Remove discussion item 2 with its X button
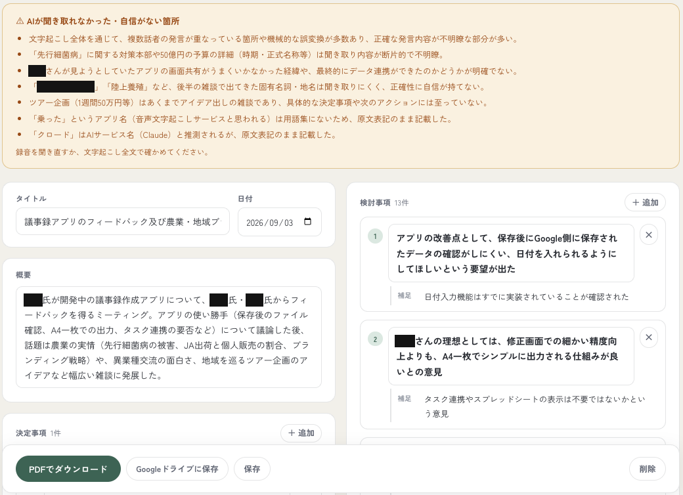Image resolution: width=683 pixels, height=495 pixels. pos(649,337)
